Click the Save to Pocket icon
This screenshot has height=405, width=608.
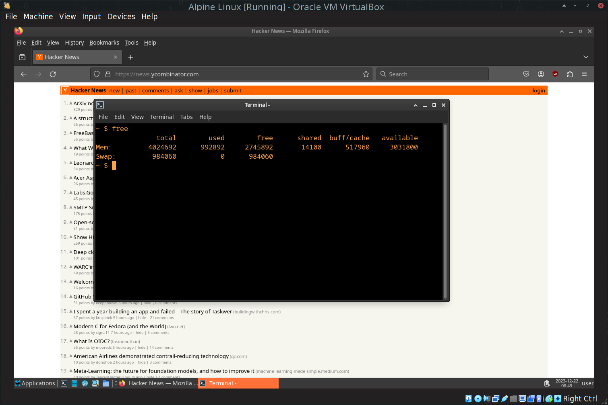[x=526, y=74]
